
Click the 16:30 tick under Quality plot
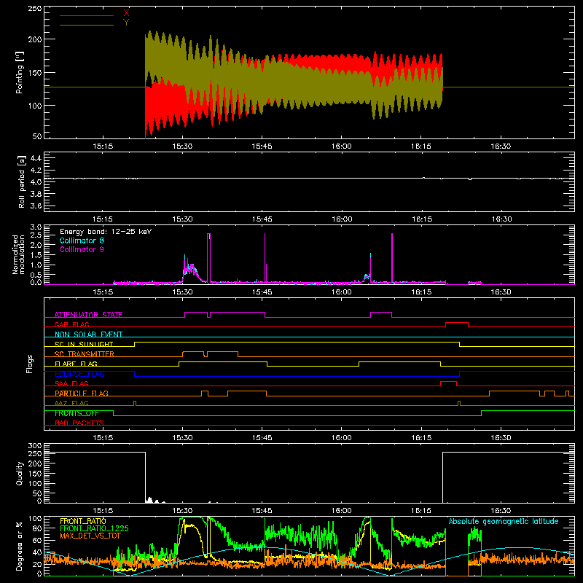[x=501, y=511]
